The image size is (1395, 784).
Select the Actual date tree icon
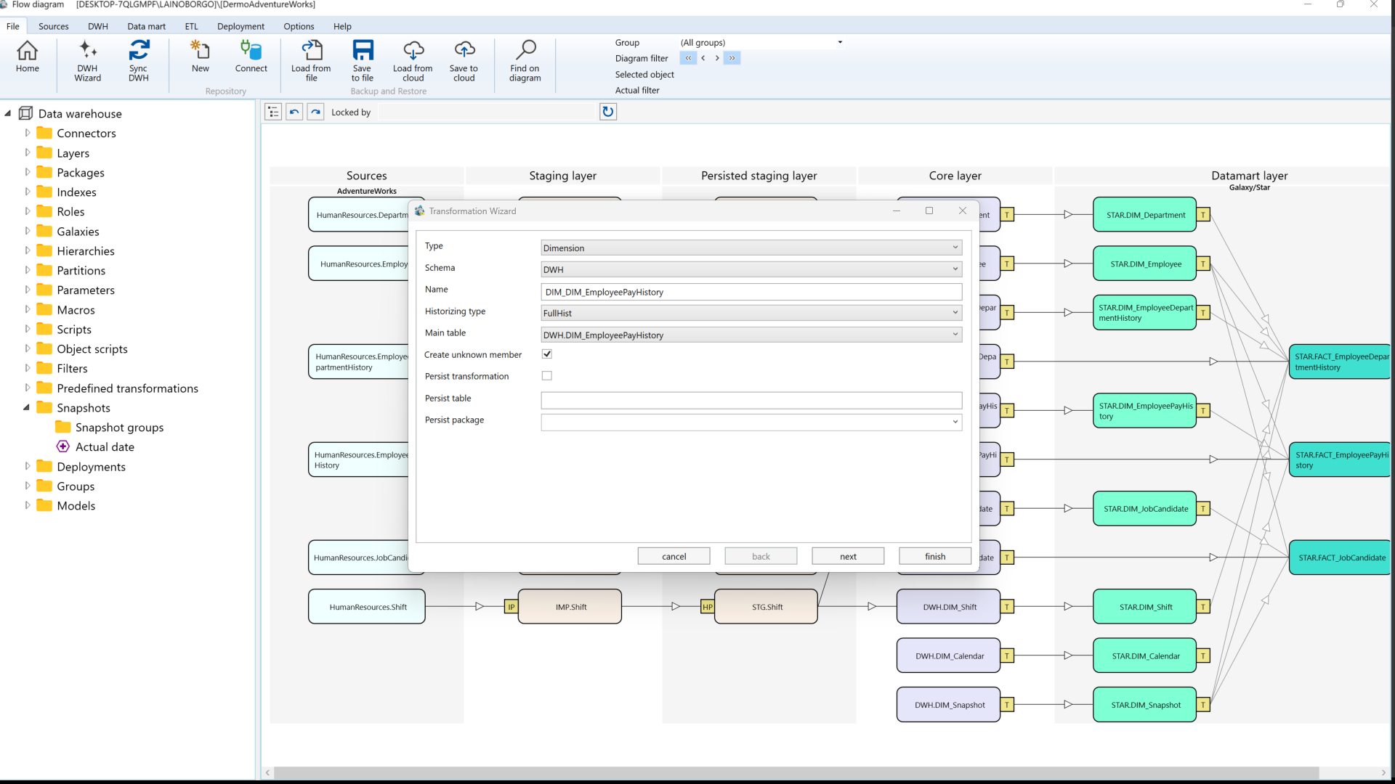[64, 446]
